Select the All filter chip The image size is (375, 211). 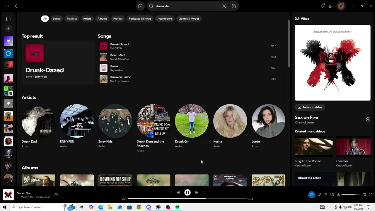45,18
